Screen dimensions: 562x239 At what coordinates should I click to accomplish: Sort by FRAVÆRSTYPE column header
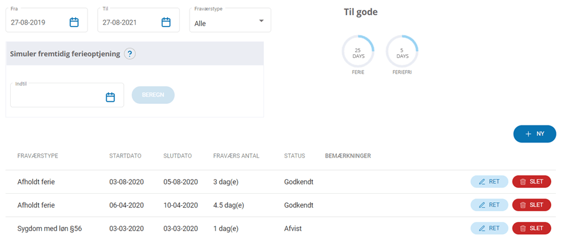tap(38, 156)
